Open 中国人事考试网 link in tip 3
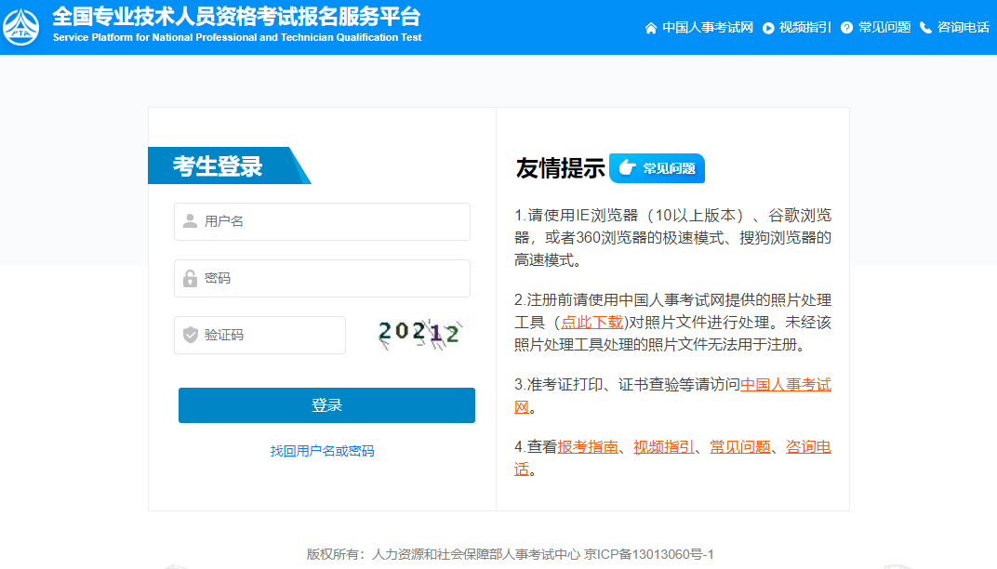The image size is (997, 569). (785, 385)
